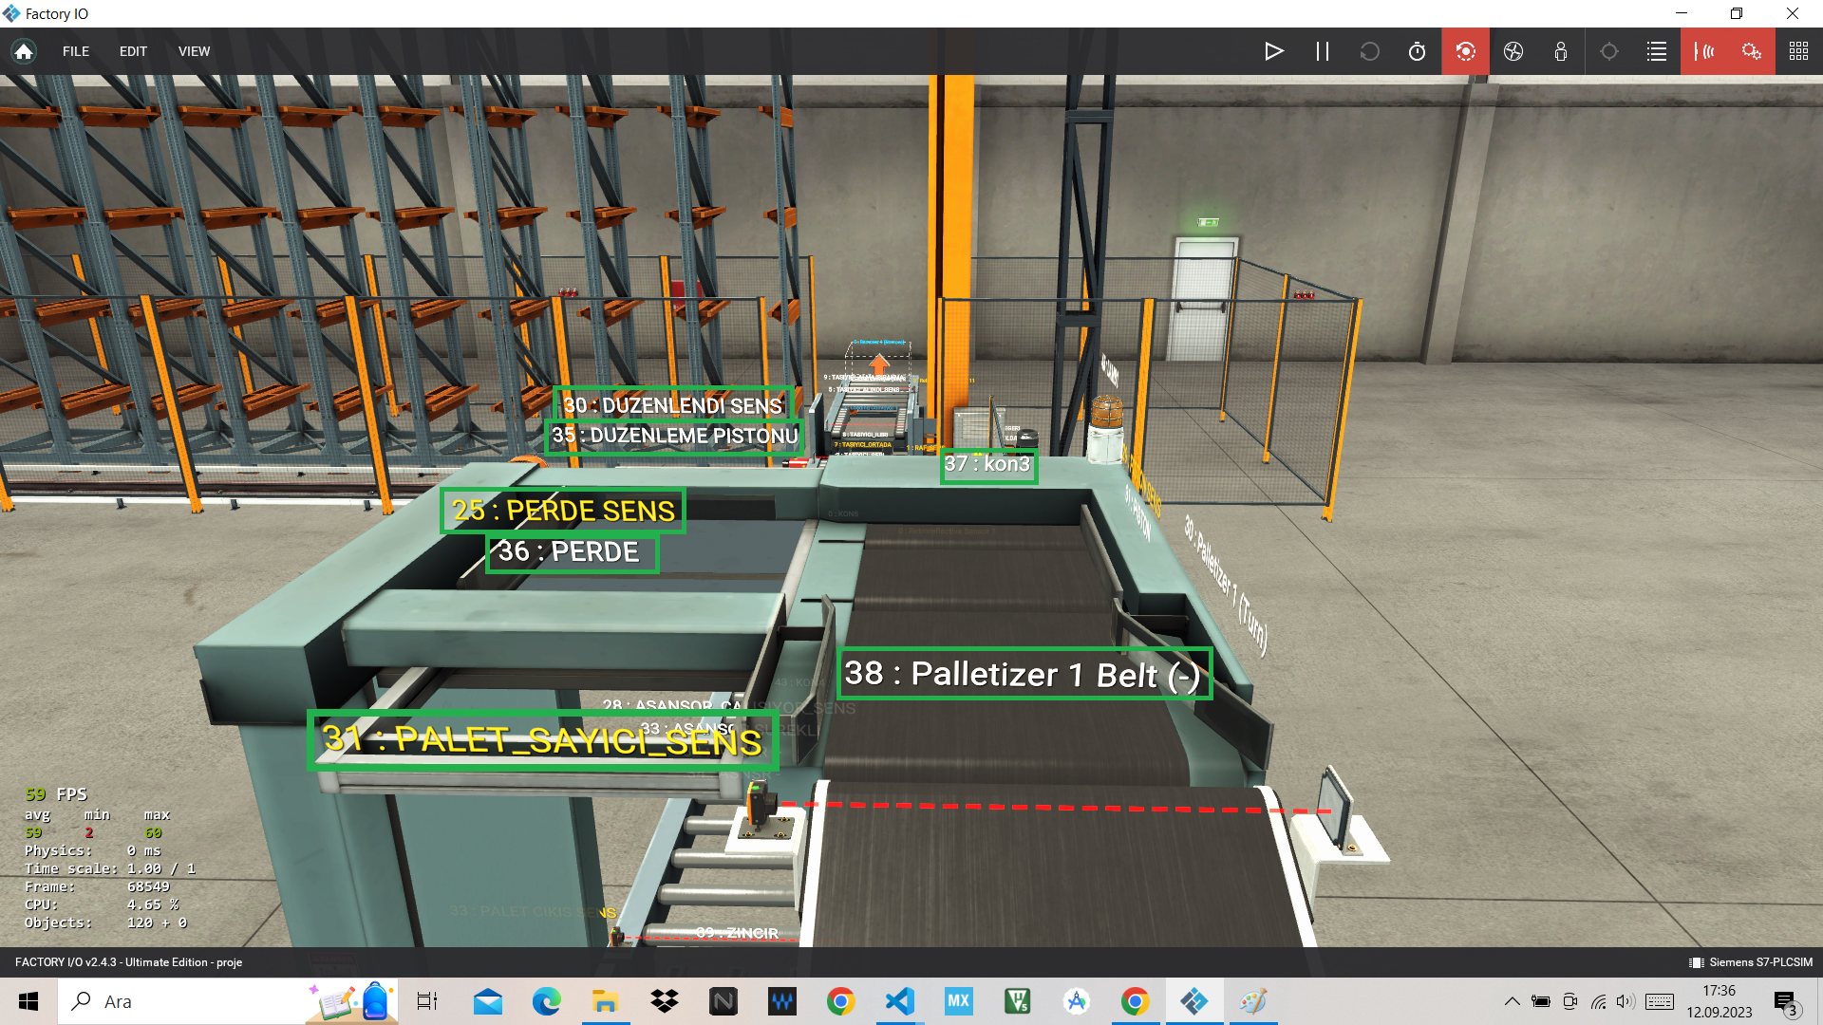The image size is (1823, 1025).
Task: Open the VIEW menu
Action: pos(194,51)
